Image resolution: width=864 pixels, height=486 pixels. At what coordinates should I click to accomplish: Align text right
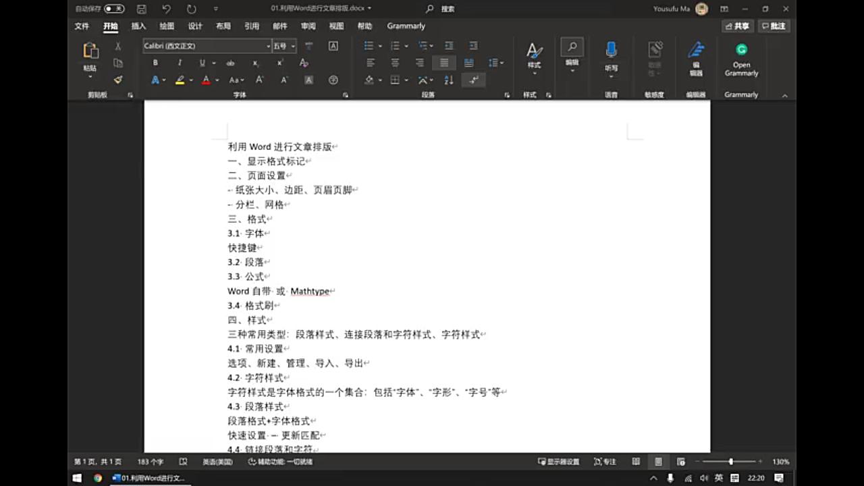coord(419,63)
